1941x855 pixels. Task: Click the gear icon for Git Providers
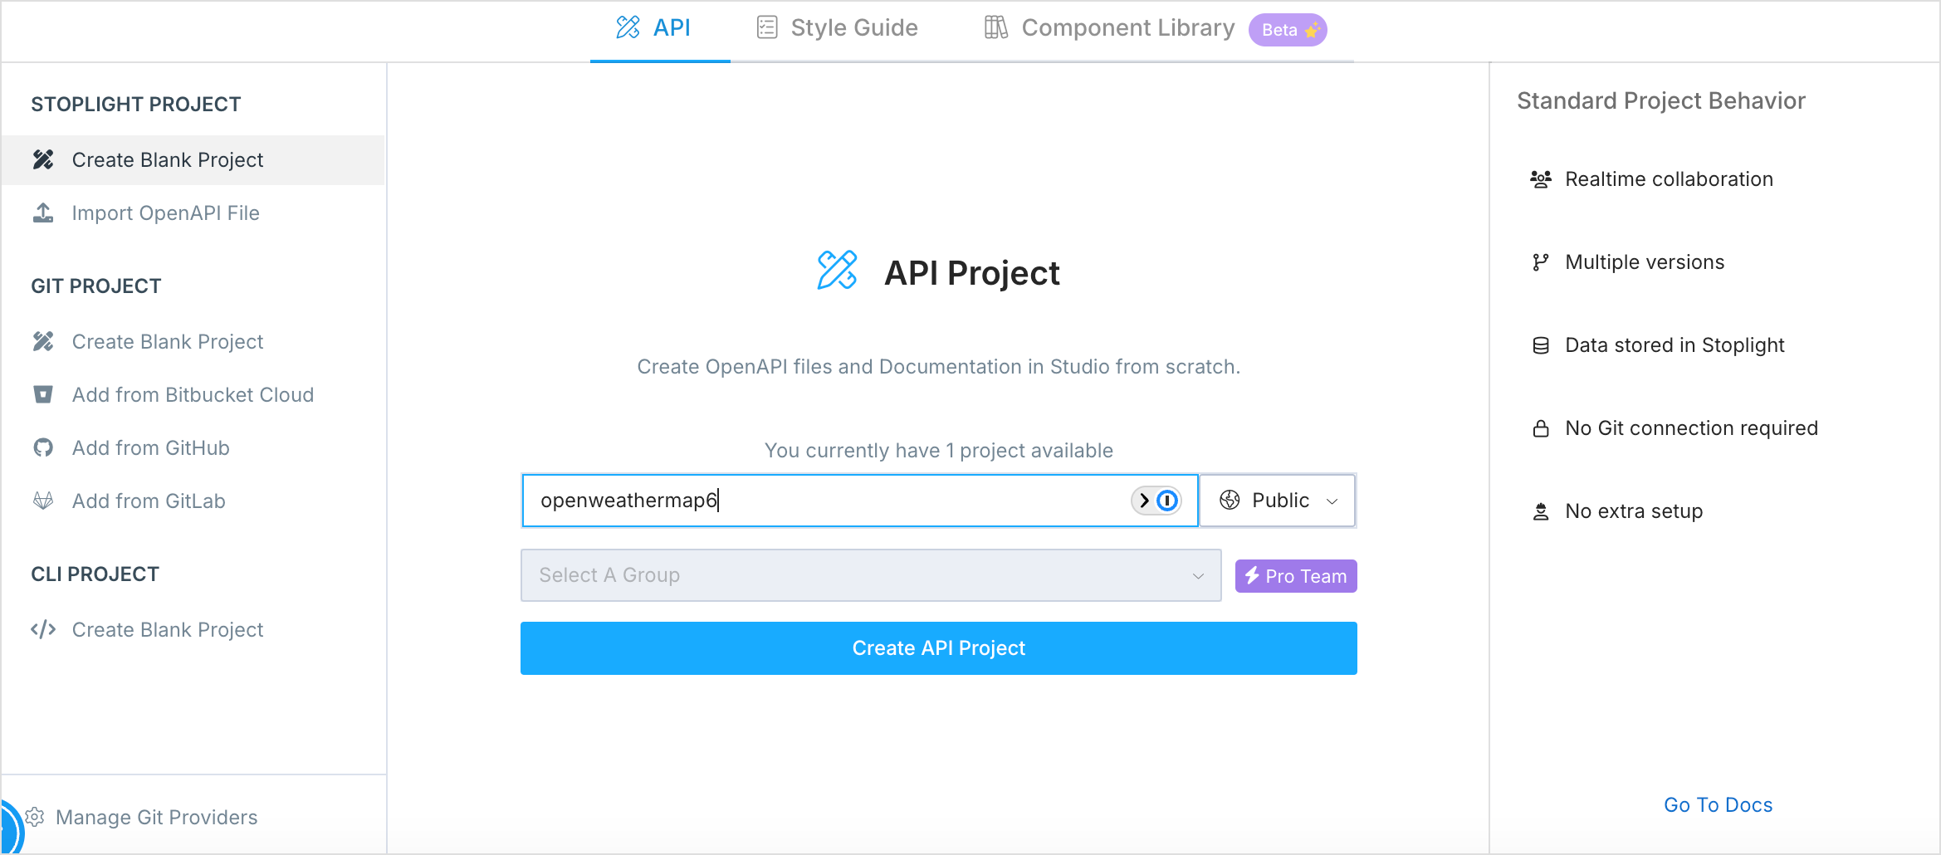coord(35,818)
